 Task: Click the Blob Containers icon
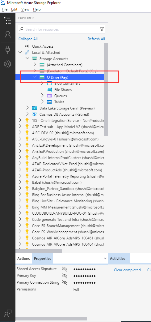(49, 84)
